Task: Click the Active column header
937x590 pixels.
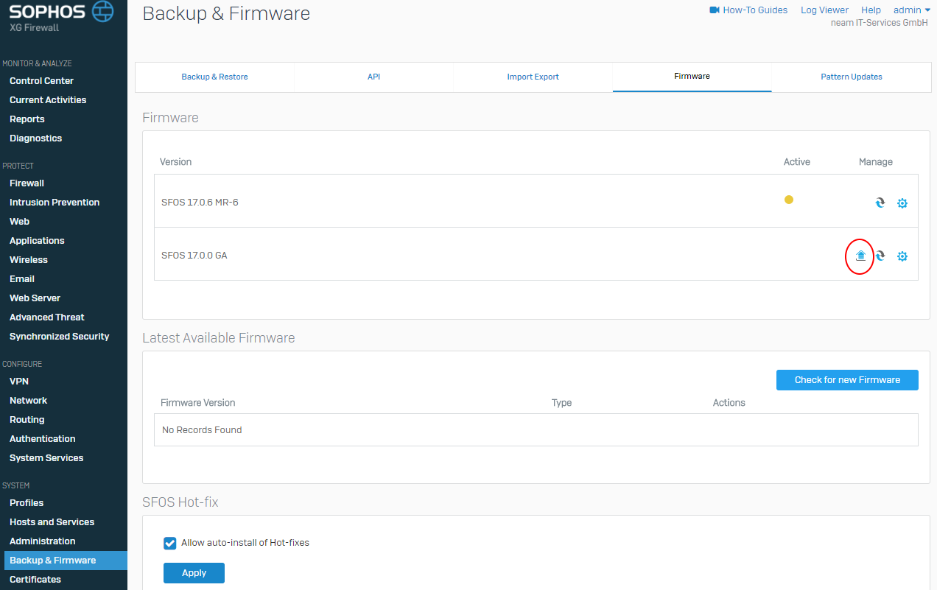Action: [x=796, y=162]
